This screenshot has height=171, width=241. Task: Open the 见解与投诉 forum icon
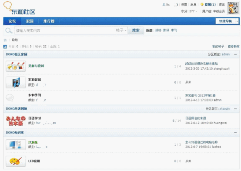[16, 66]
